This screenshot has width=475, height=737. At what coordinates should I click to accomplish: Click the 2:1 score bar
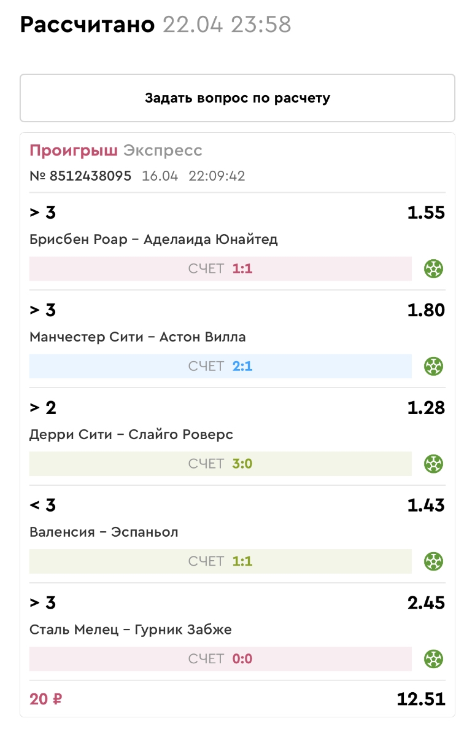click(x=220, y=366)
